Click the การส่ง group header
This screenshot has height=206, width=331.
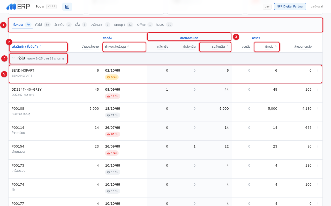click(x=256, y=38)
